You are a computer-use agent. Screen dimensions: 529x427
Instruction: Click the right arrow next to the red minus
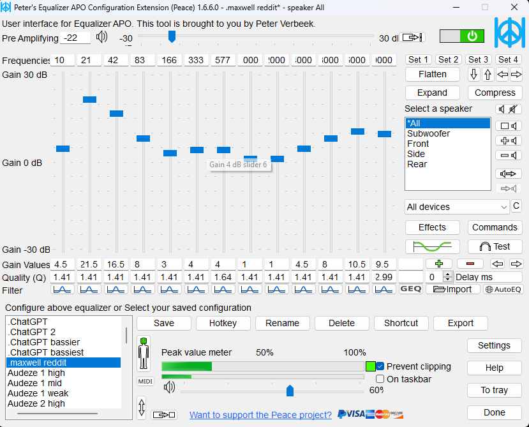pos(516,264)
